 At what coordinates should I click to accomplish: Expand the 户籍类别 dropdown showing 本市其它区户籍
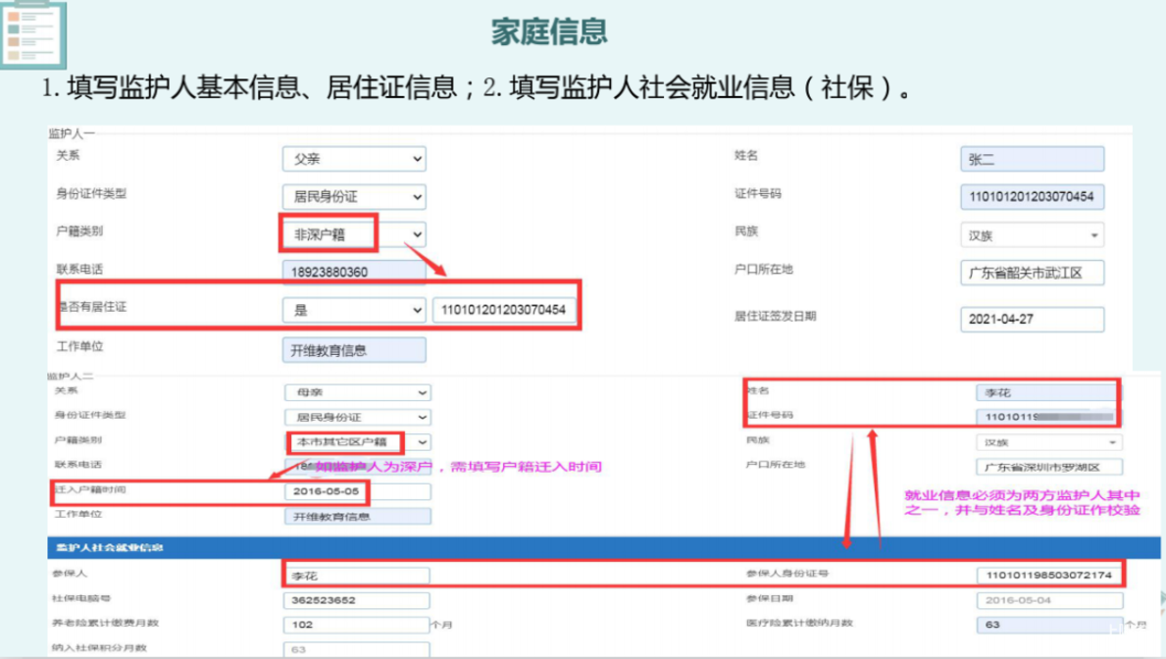(x=357, y=442)
